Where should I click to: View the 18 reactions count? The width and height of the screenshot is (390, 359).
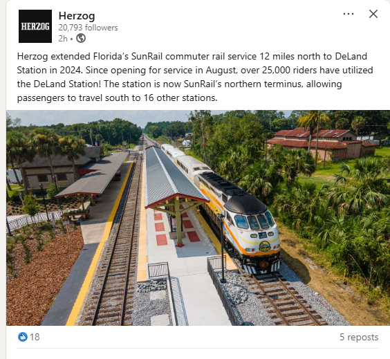point(35,337)
